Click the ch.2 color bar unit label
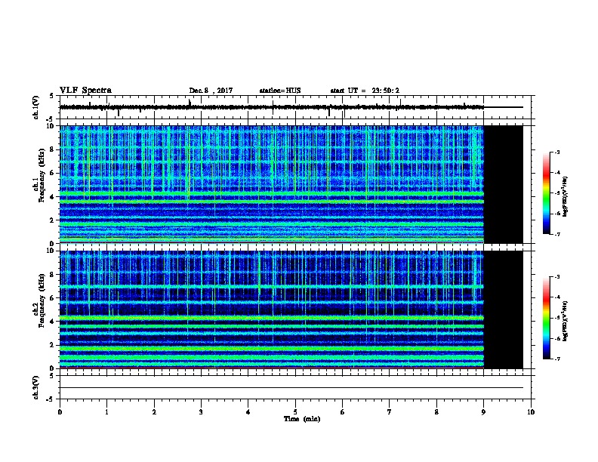This screenshot has width=598, height=462. pyautogui.click(x=565, y=321)
